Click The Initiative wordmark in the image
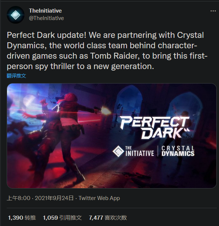Viewport: 219px width, 226px height. [140, 151]
